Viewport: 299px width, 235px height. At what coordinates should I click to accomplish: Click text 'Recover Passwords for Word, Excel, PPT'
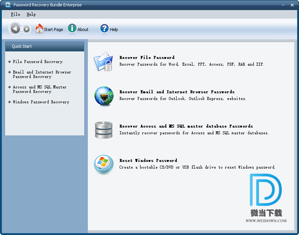(x=163, y=64)
